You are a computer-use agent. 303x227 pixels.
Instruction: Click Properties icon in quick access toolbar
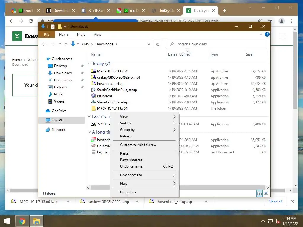[x=53, y=26]
